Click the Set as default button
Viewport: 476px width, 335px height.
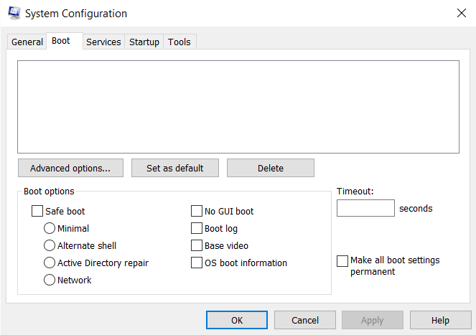175,168
